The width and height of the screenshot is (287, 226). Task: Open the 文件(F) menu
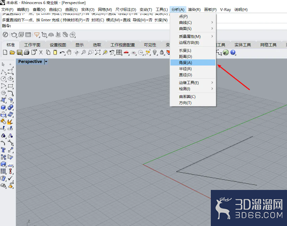(x=7, y=10)
